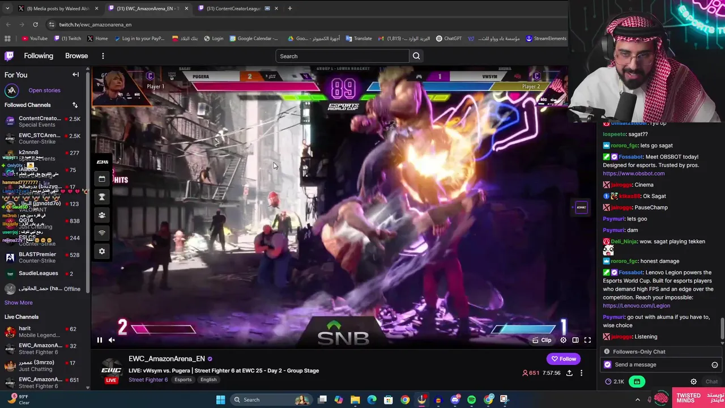The image size is (725, 408).
Task: Open the Lenovo.com/Legion link in chat
Action: pos(636,306)
